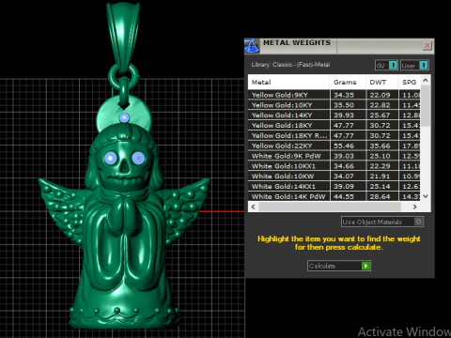Click the 55.46 grams value
The image size is (451, 338).
(344, 146)
